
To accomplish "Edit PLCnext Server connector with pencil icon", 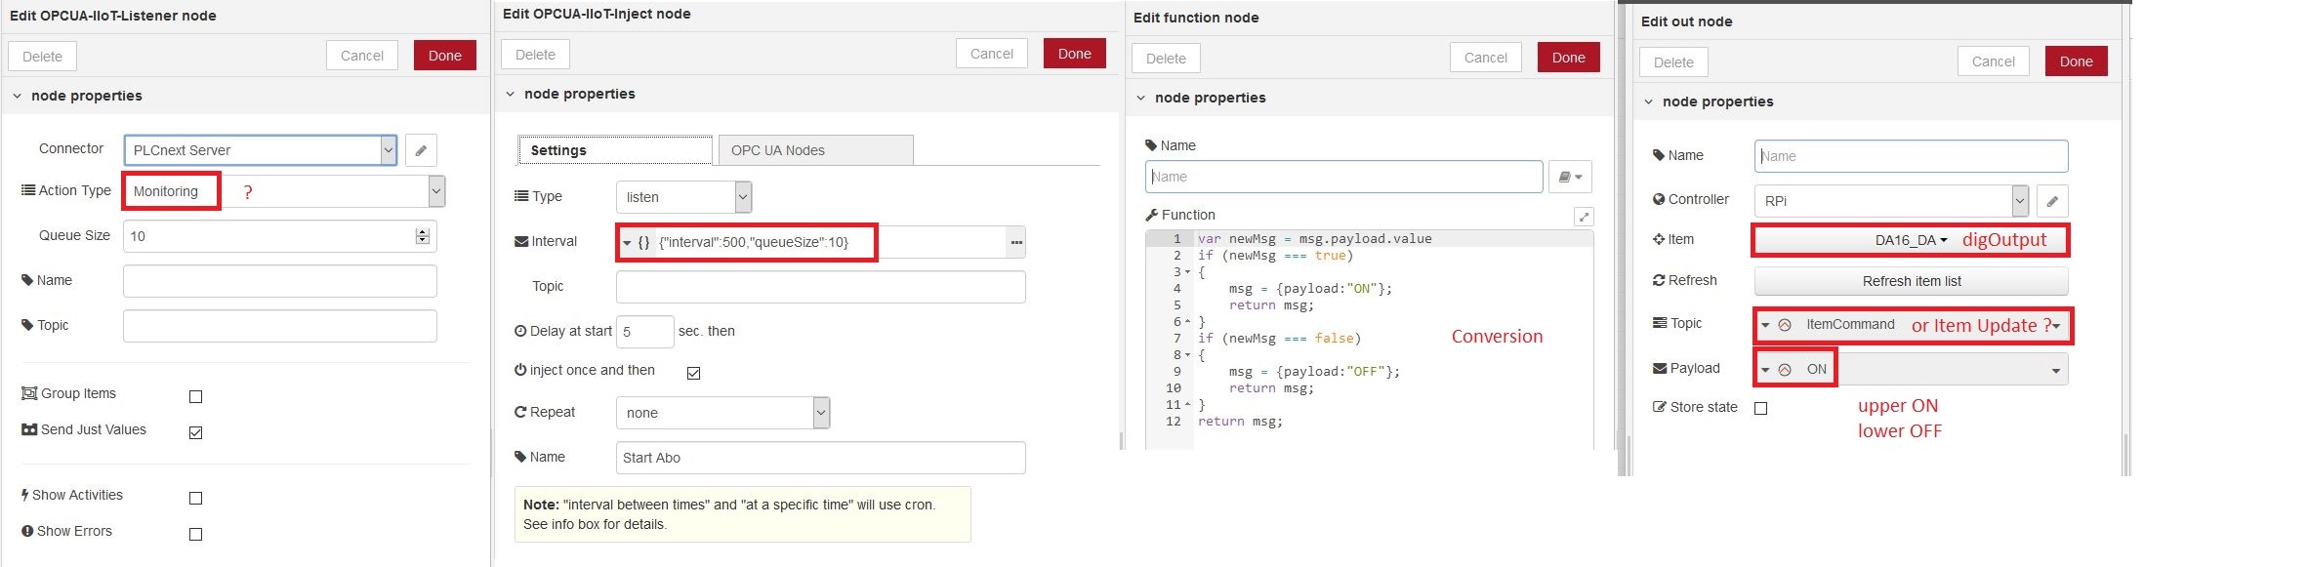I will (421, 150).
